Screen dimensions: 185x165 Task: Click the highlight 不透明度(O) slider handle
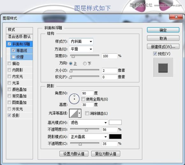click(x=86, y=130)
